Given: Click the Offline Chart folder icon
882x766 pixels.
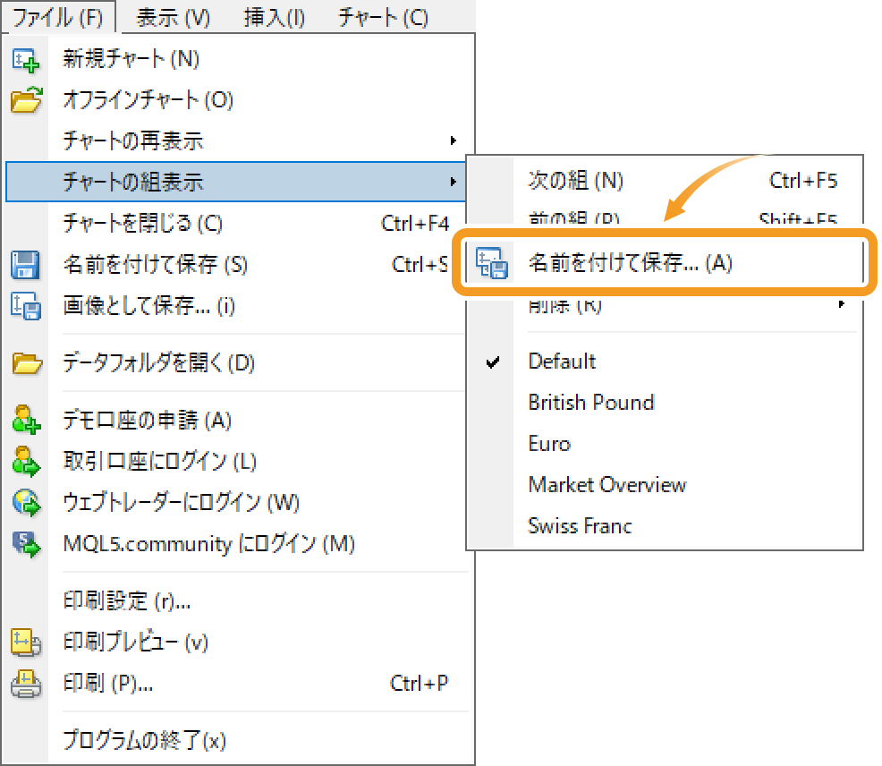Looking at the screenshot, I should click(26, 100).
